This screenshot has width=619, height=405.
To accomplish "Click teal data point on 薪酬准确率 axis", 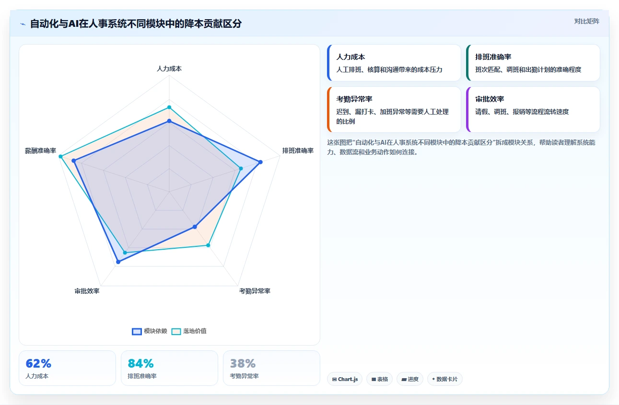I will 60,156.
